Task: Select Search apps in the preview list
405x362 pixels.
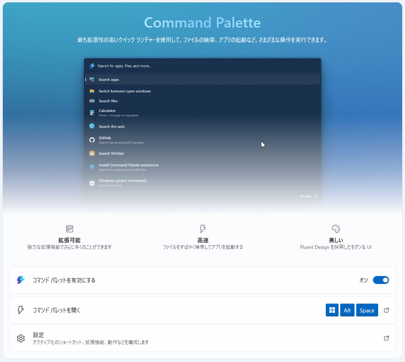Action: [x=109, y=80]
